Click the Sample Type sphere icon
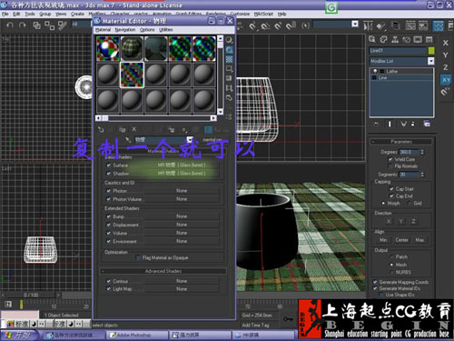This screenshot has width=454, height=341. tap(230, 40)
